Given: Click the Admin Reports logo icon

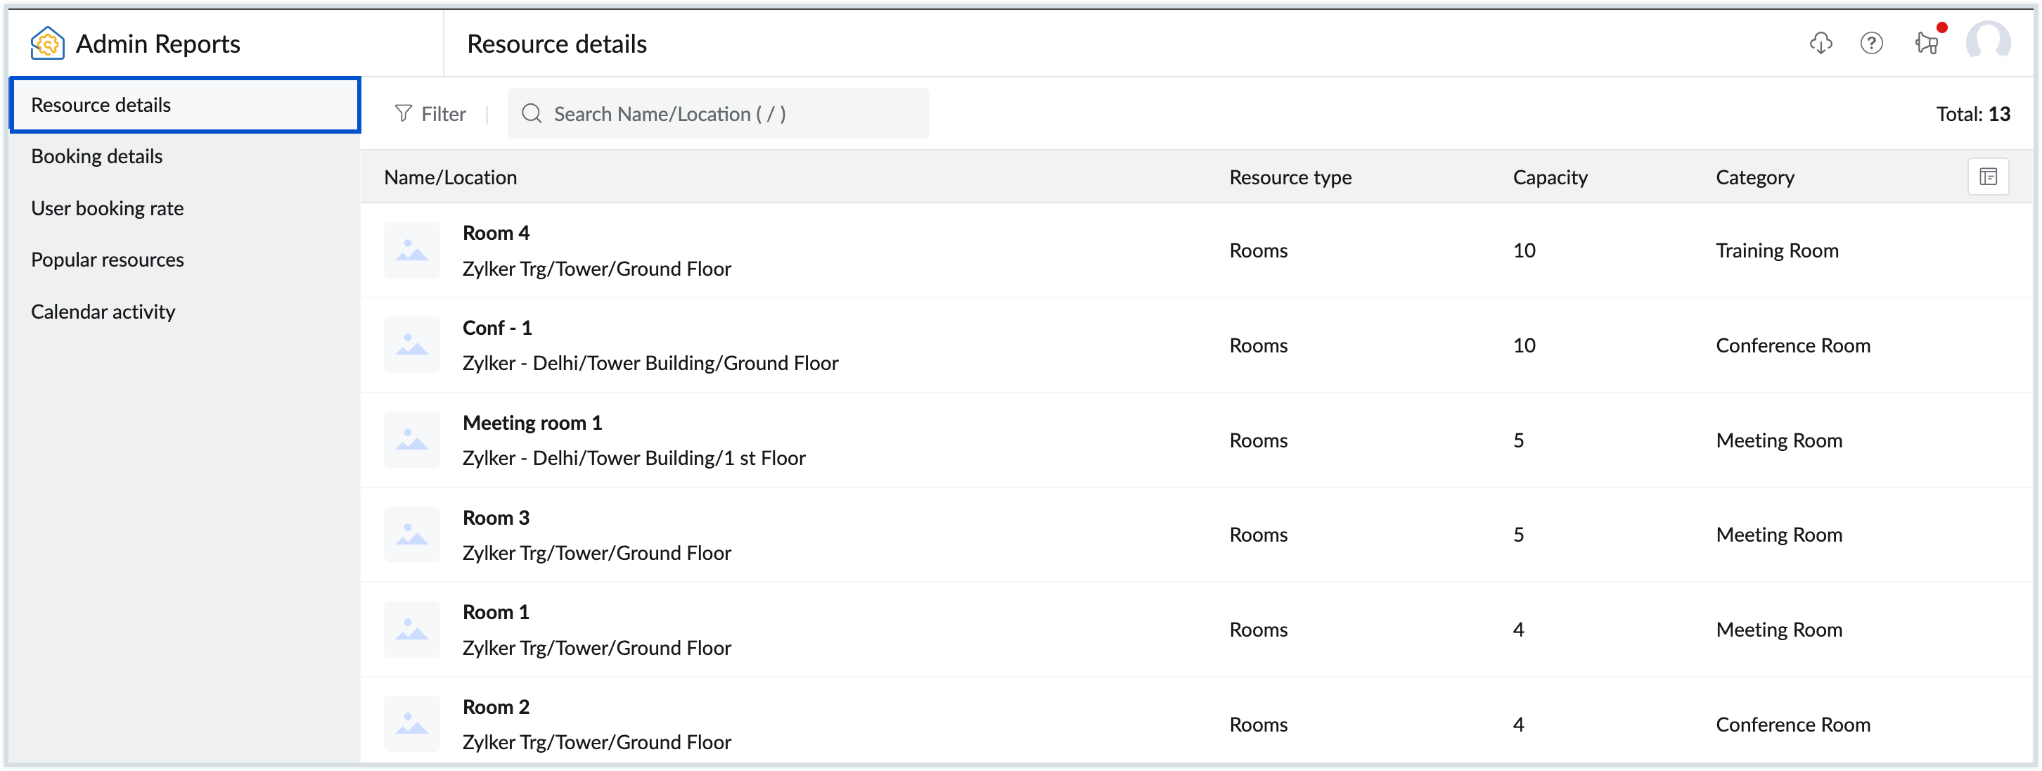Looking at the screenshot, I should [x=47, y=44].
